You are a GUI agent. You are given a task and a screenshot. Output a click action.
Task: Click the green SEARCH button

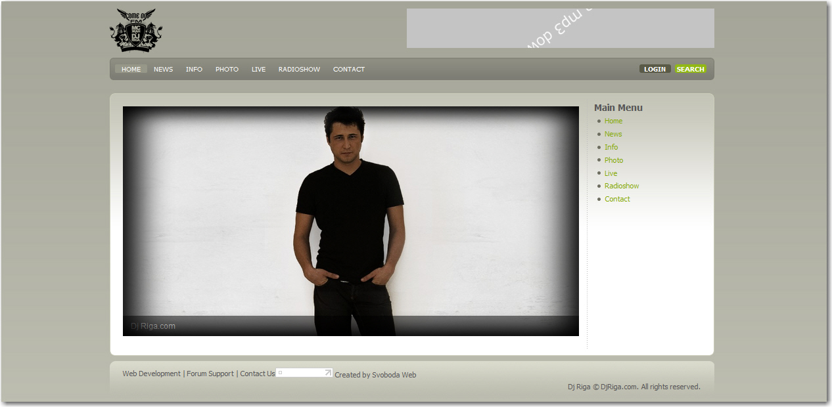[690, 69]
